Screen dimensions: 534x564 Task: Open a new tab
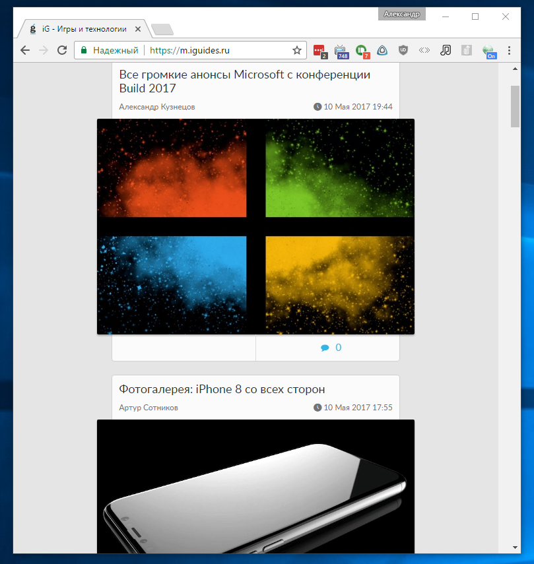click(162, 29)
